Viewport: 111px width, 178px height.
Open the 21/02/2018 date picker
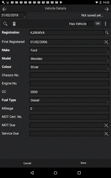(x=13, y=15)
